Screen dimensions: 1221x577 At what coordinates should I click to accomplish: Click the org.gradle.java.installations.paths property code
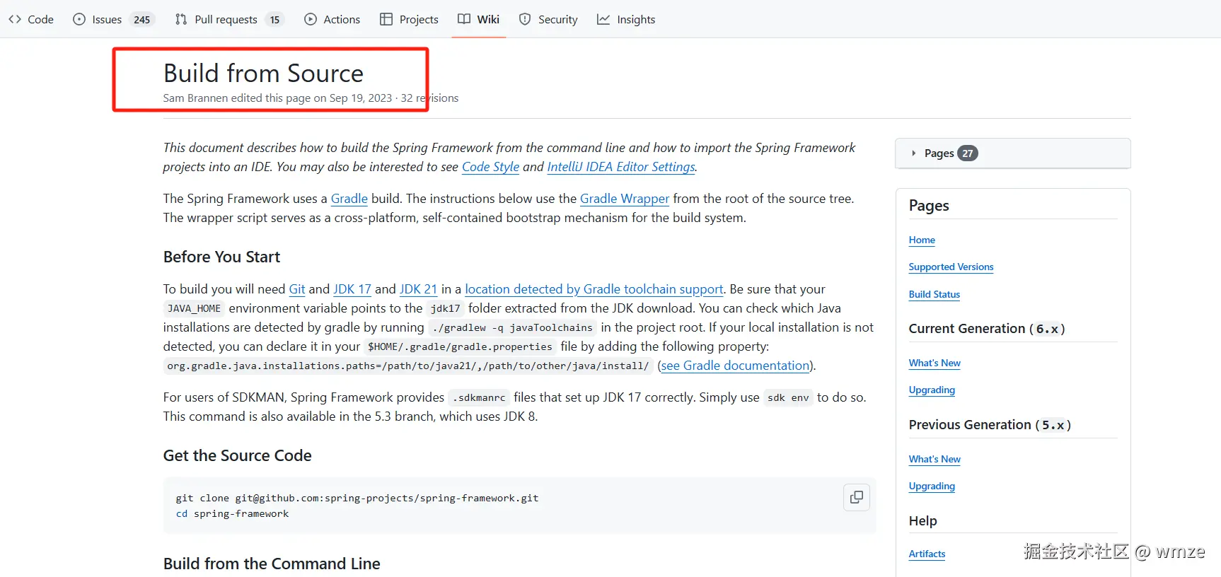coord(408,366)
